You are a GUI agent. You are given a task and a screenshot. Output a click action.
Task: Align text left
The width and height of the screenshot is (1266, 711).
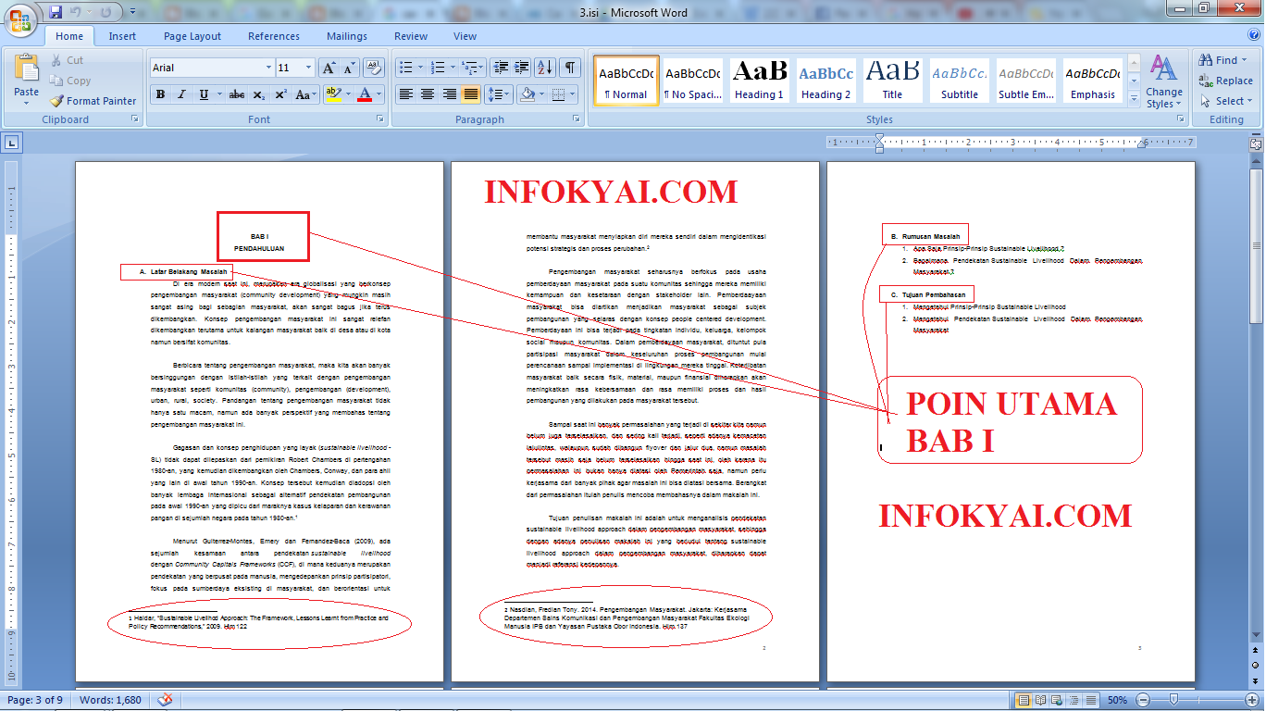click(405, 94)
